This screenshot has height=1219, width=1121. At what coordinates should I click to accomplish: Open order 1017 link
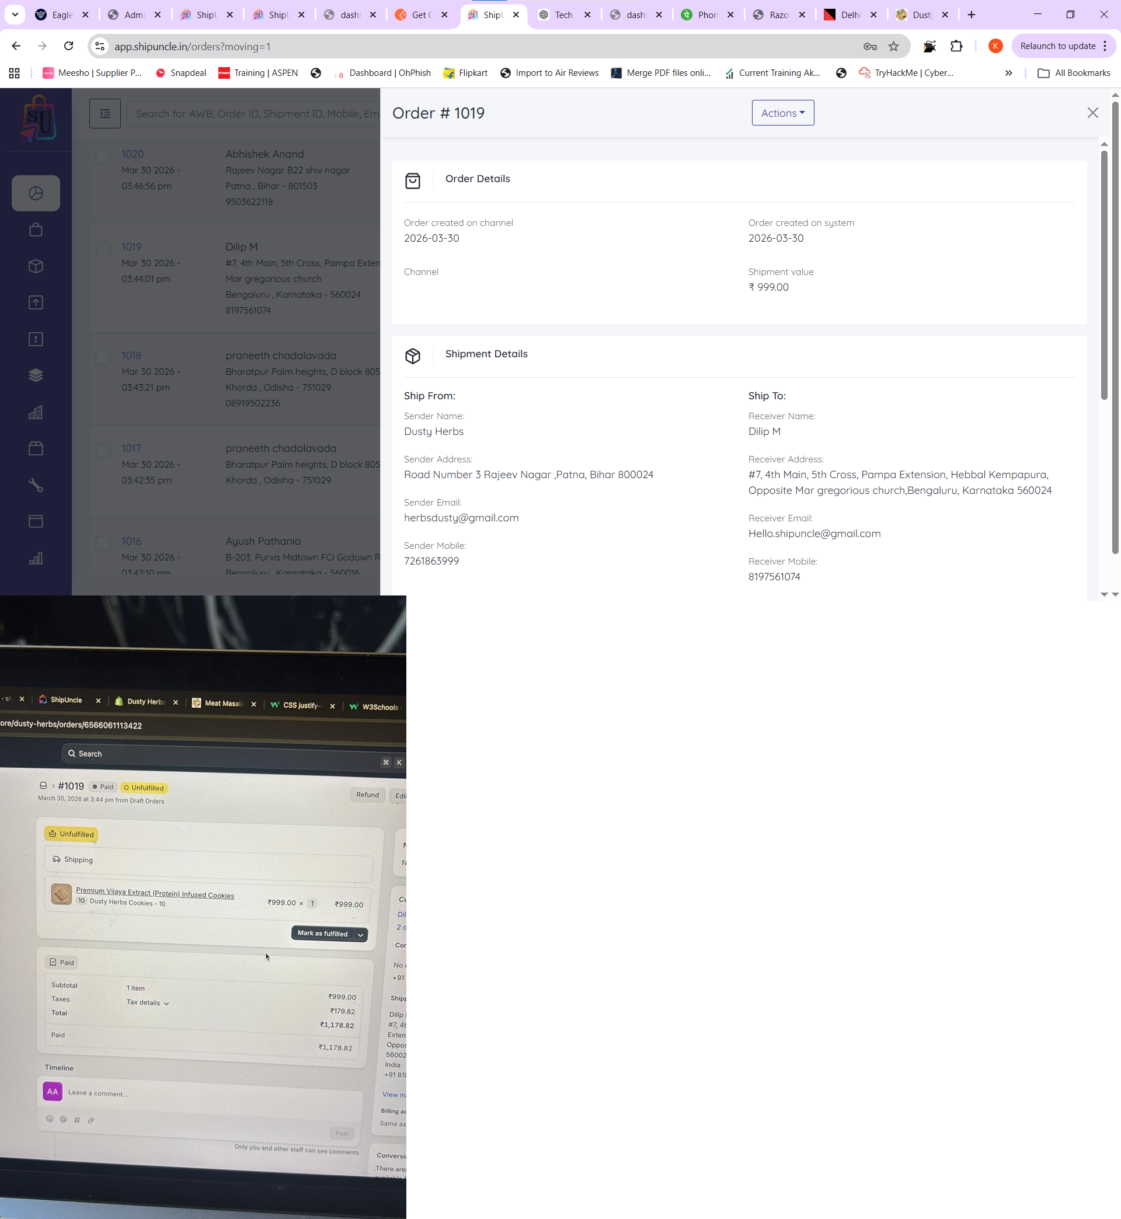click(x=131, y=448)
